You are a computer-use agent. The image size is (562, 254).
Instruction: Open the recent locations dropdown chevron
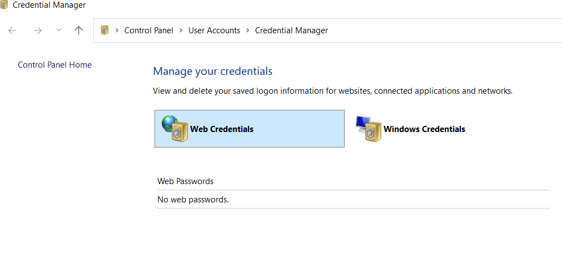tap(59, 31)
